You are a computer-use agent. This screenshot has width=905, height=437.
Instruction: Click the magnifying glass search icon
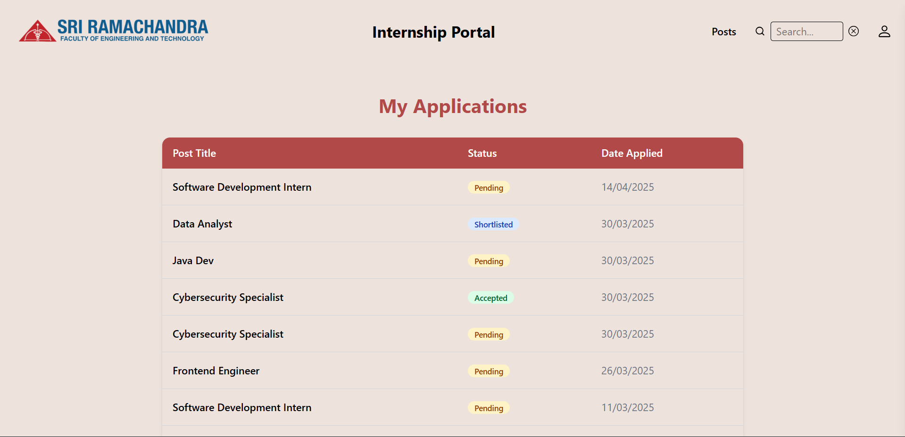click(760, 31)
